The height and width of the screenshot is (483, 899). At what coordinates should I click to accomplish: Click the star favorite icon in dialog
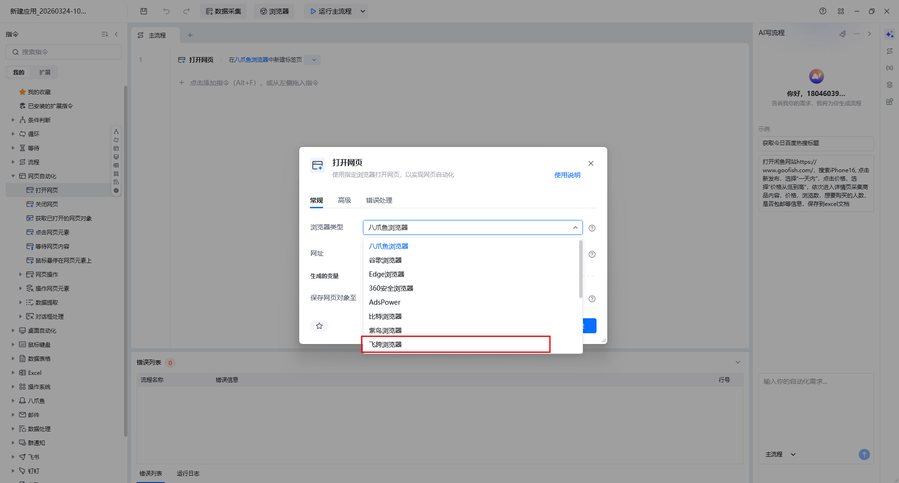[x=319, y=326]
